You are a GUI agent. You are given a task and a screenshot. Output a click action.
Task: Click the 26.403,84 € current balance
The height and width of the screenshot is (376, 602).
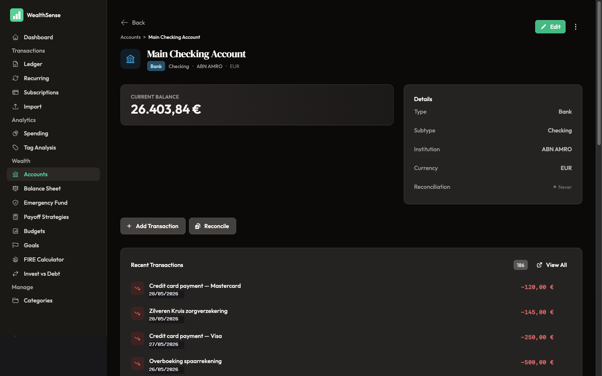click(x=166, y=109)
